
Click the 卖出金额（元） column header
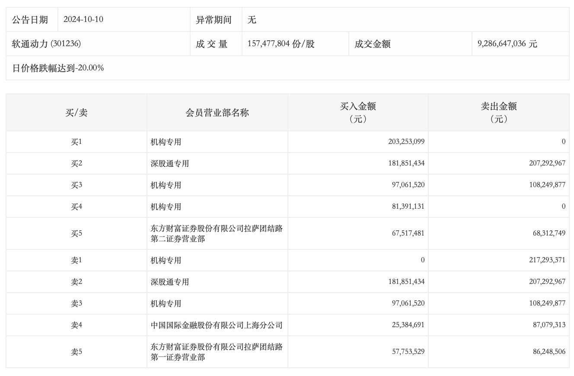click(x=498, y=112)
